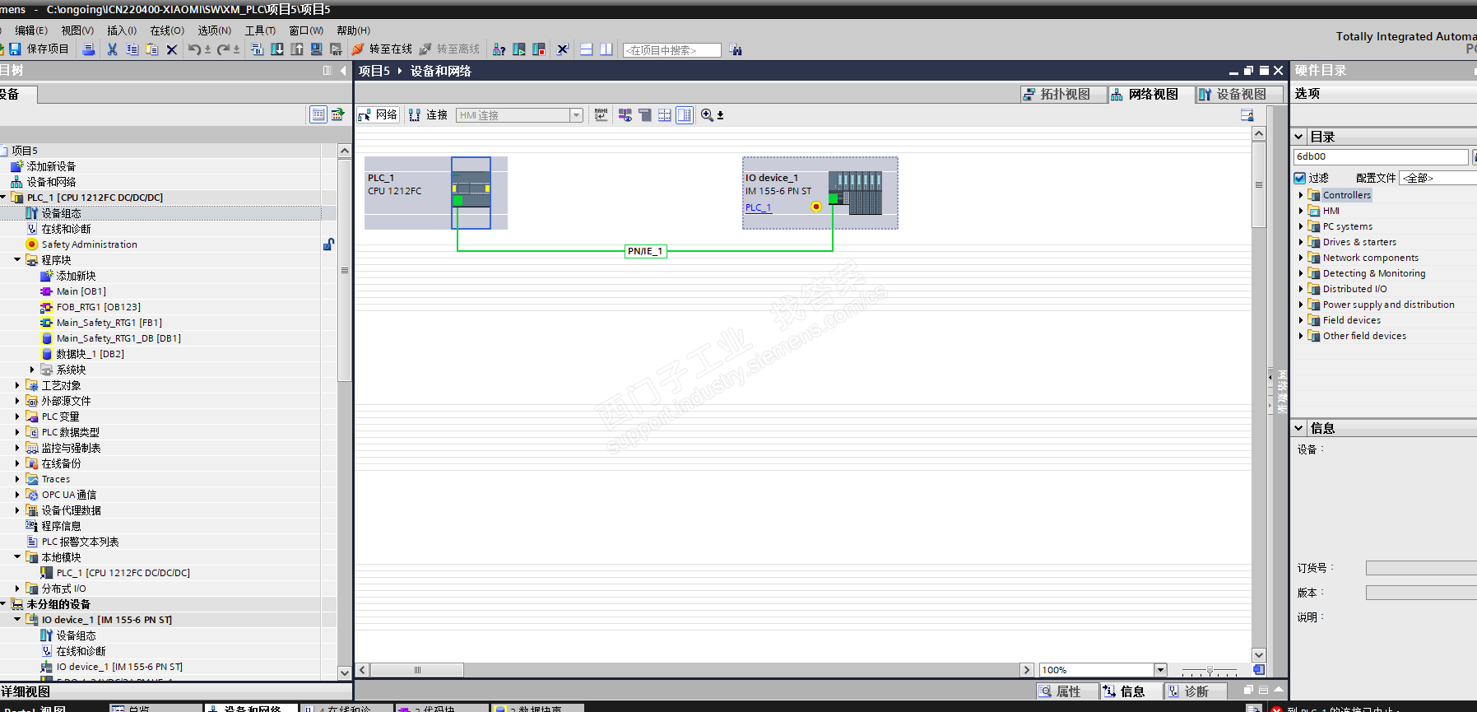Undo the last action

[x=194, y=49]
